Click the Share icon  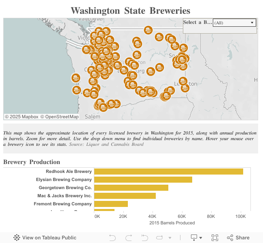coord(230,238)
